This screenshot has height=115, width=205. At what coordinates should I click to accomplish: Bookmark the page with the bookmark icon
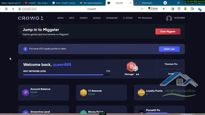(x=164, y=9)
